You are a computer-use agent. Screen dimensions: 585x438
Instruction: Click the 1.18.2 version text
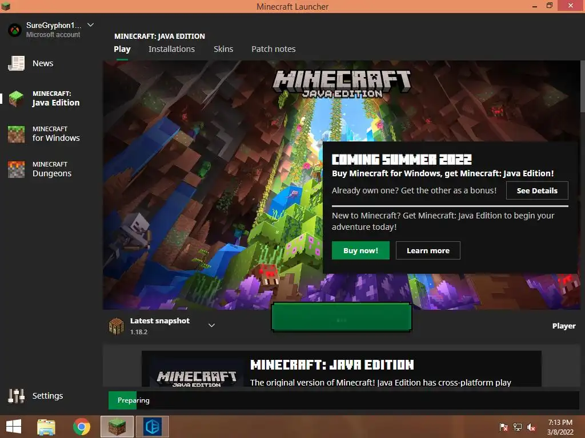point(139,332)
